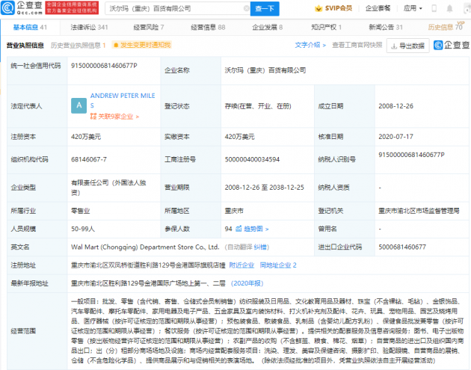Select organization code 68146067-7
Viewport: 471px width, 370px height.
pyautogui.click(x=89, y=159)
